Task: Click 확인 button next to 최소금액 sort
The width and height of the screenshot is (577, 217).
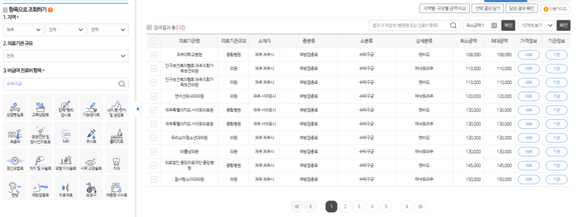Action: (x=508, y=25)
